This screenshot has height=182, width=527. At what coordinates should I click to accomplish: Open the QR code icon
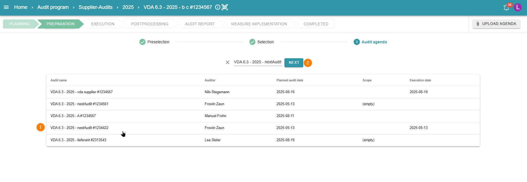click(x=225, y=7)
